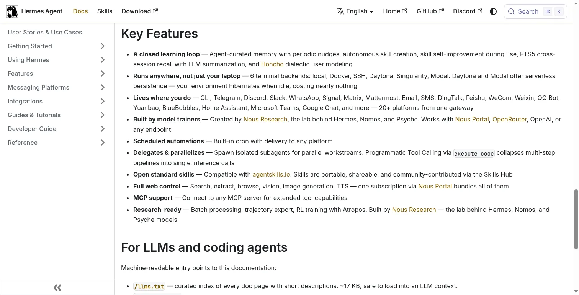Click the 'A closed learning loop' text
Image resolution: width=579 pixels, height=295 pixels.
coord(167,54)
